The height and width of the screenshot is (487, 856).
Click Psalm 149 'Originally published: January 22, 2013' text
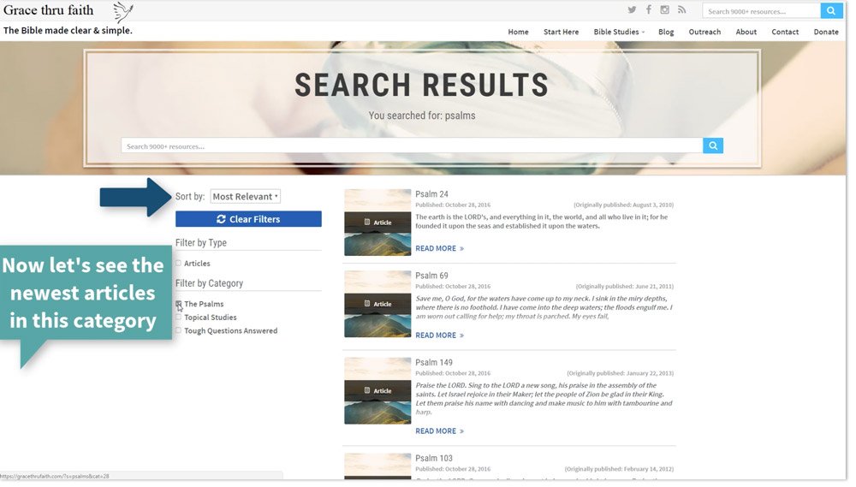click(x=620, y=373)
